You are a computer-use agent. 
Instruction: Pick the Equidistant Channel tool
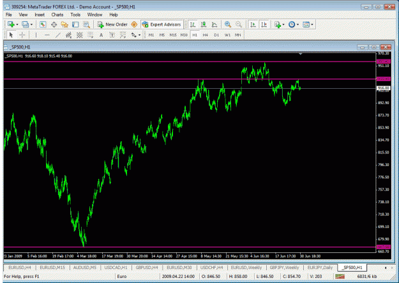coord(68,35)
